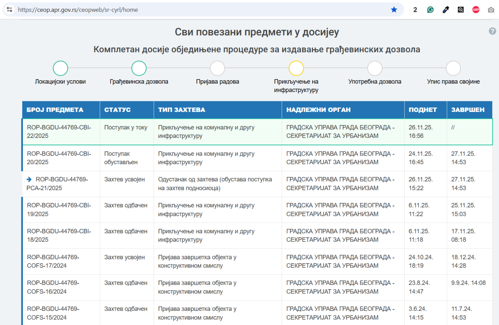Click the eyedropper extension icon in toolbar

coord(445,10)
